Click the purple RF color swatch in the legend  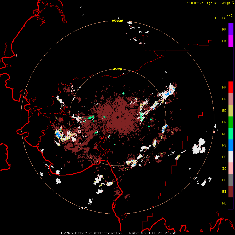(231, 29)
